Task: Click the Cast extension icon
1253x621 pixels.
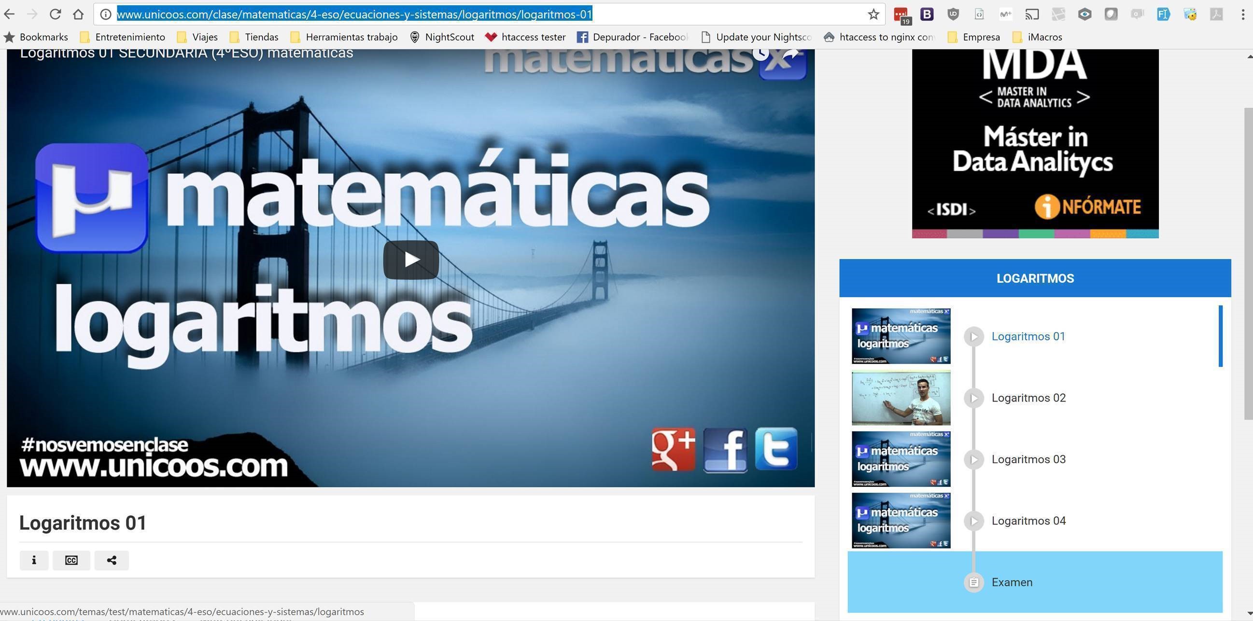Action: click(1032, 14)
